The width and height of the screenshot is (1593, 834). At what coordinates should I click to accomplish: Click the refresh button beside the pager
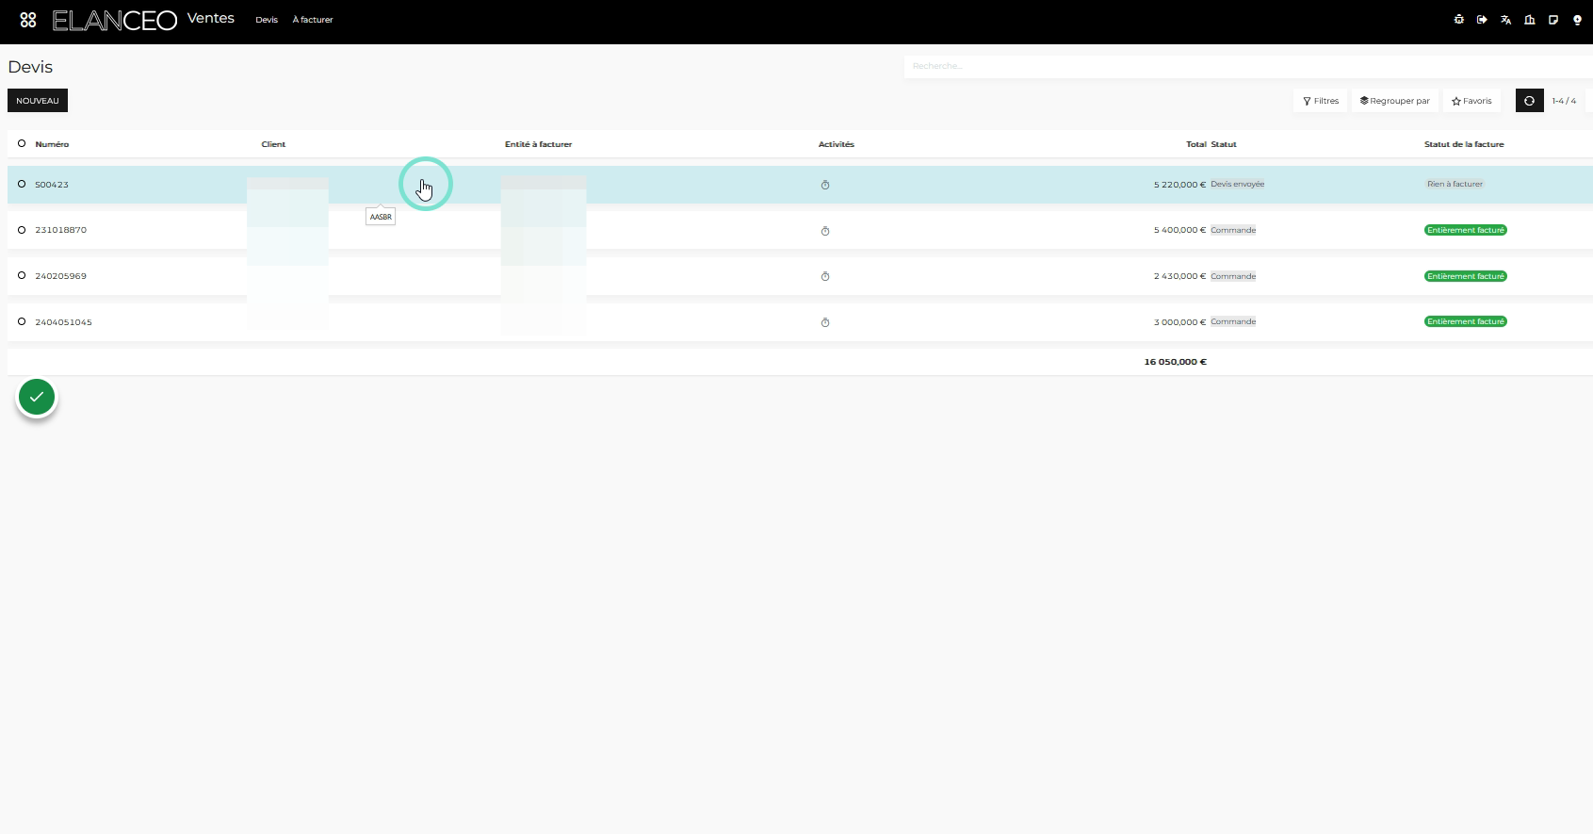pyautogui.click(x=1529, y=101)
